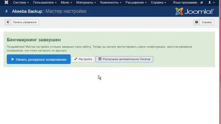Open the Меню dropdown menu
This screenshot has height=124, width=221.
66,2
